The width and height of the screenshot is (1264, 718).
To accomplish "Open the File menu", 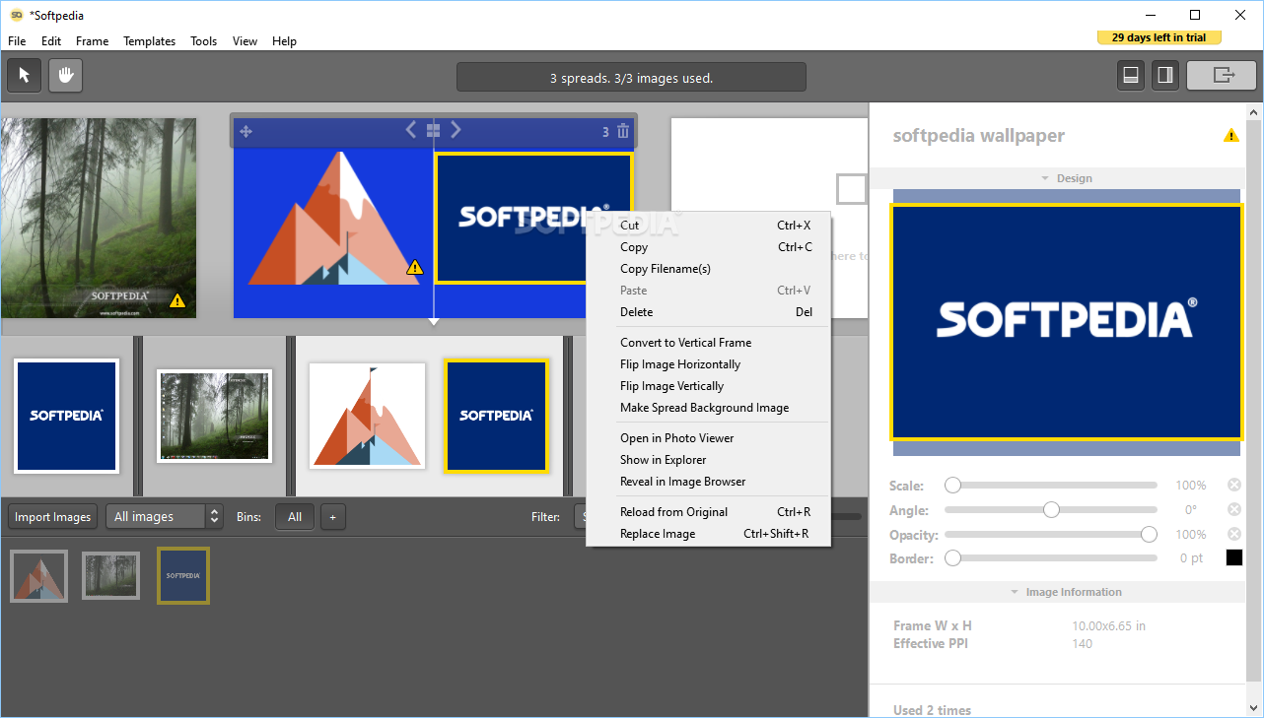I will (17, 41).
